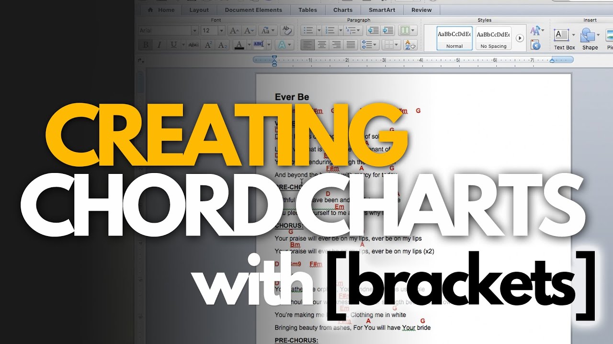This screenshot has height=344, width=613.
Task: Select the No Spacing style
Action: tap(493, 38)
